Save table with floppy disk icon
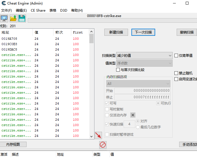Viewport: 197px width, 163px height. click(22, 18)
